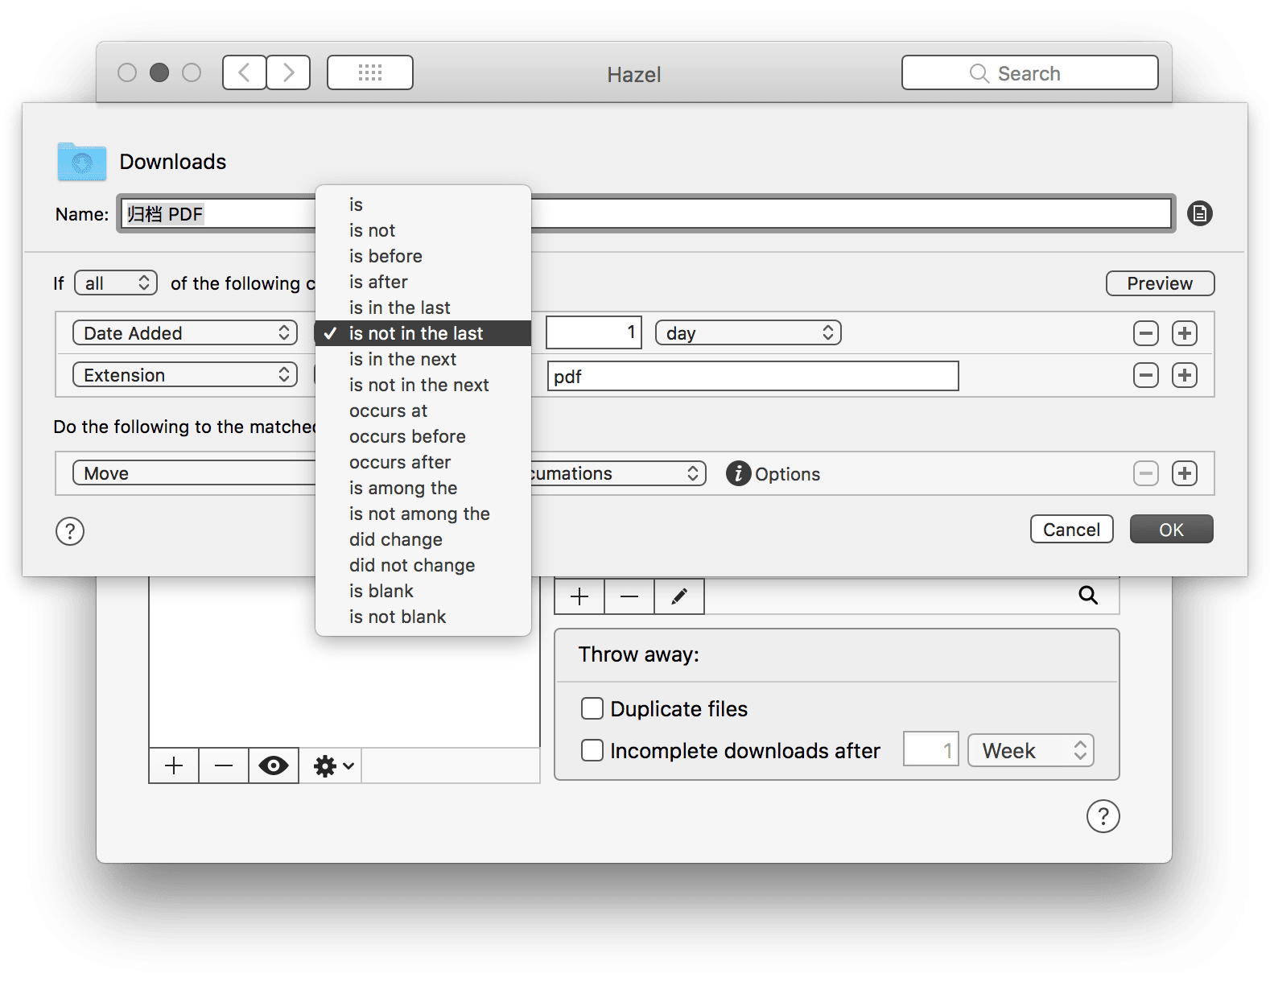1270x982 pixels.
Task: Click the eye preview icon below folder list
Action: (x=274, y=765)
